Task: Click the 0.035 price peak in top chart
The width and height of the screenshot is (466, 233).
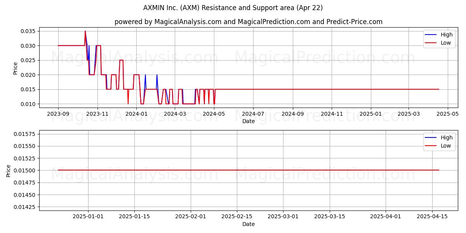Action: 85,31
